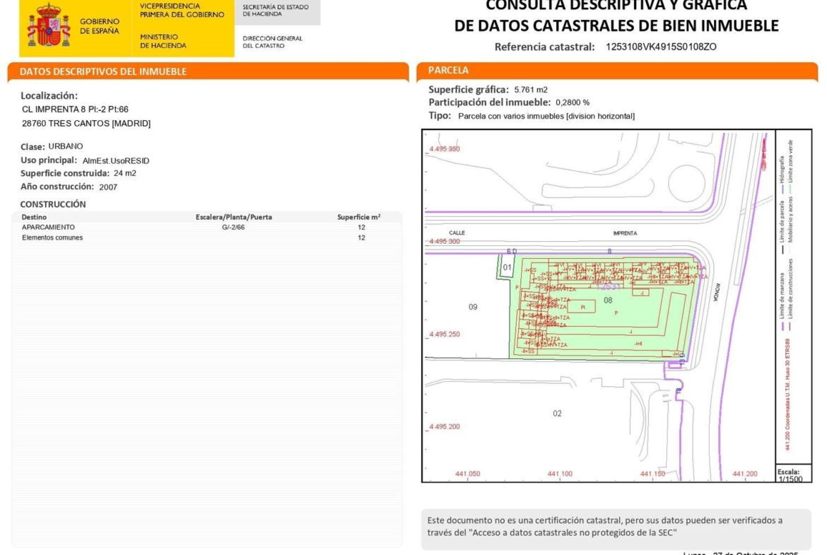Click the DIRECCIÓN GENERAL DEL CATASTRO text
Viewport: 827px width, 555px height.
point(272,42)
